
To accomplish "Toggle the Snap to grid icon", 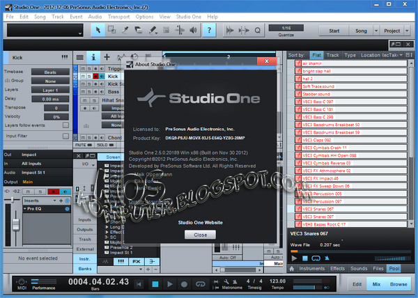I will point(244,31).
